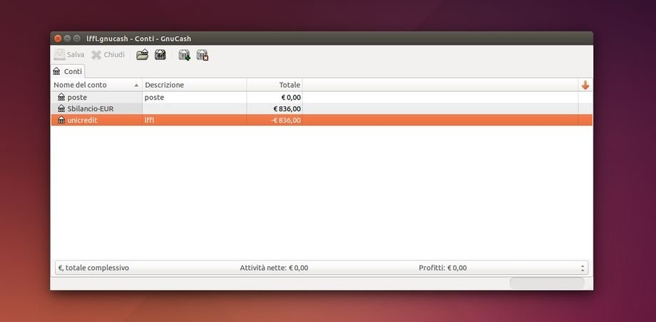Select the poste account row
The height and width of the screenshot is (322, 656).
point(322,98)
